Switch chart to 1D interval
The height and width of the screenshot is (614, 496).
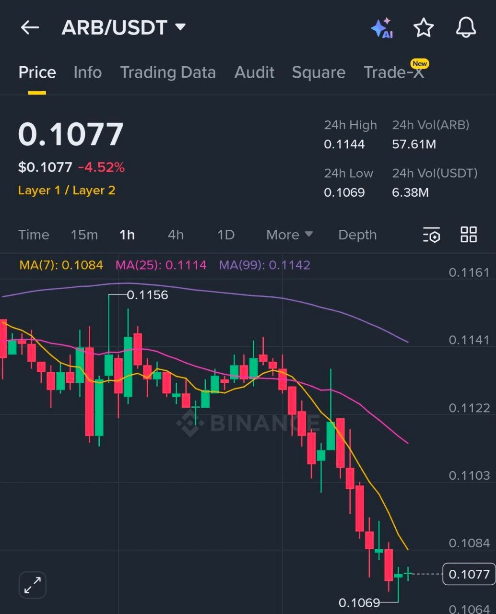225,235
